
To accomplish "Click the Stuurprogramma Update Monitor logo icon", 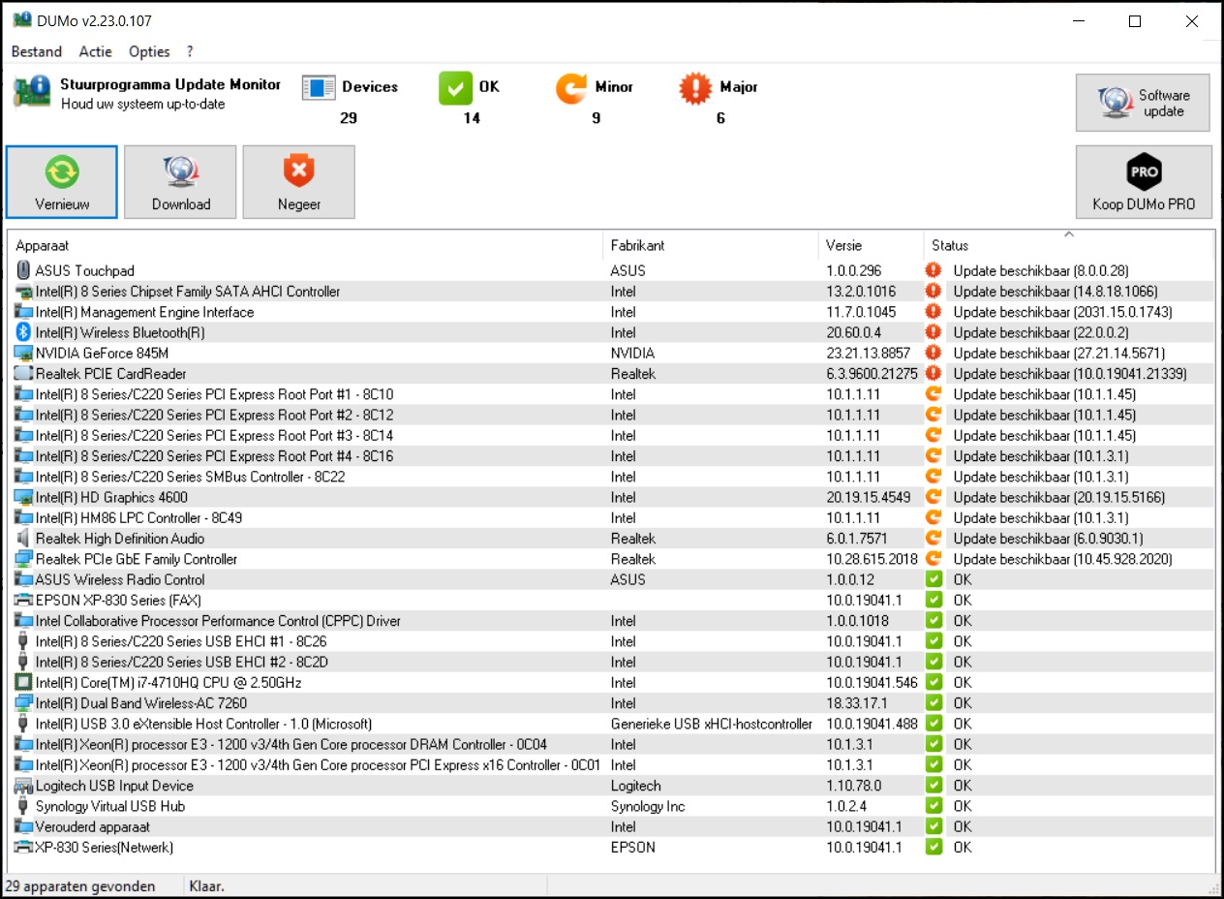I will pos(32,92).
